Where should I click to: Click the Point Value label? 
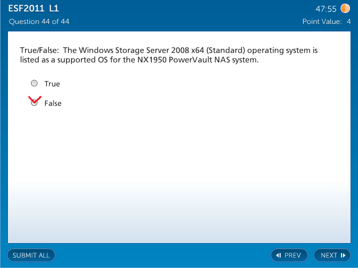point(322,21)
